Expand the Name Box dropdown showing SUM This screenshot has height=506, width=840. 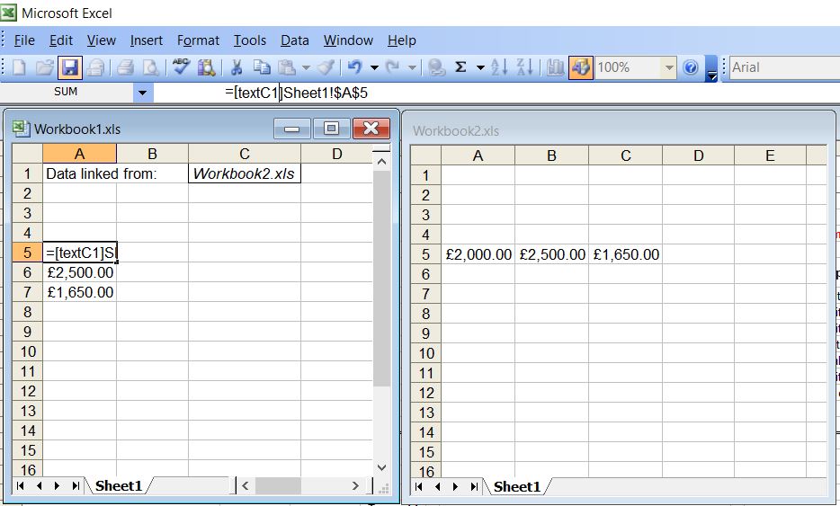(143, 93)
